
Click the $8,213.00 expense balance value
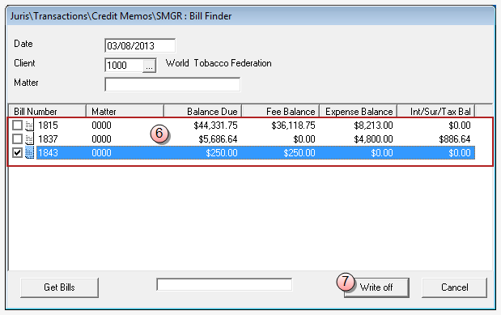point(373,126)
